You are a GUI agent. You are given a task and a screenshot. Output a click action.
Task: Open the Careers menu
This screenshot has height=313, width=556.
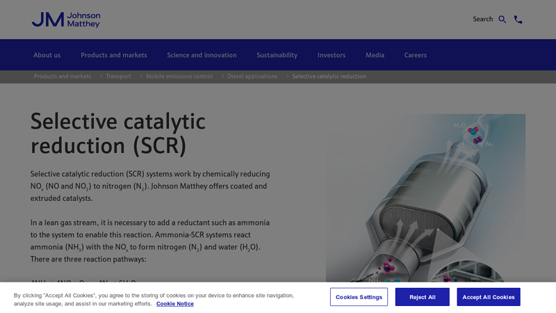pos(415,55)
